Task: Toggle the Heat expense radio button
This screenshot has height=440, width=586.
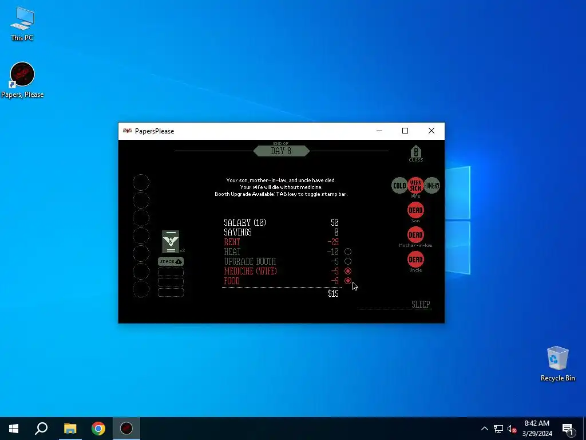Action: [347, 252]
